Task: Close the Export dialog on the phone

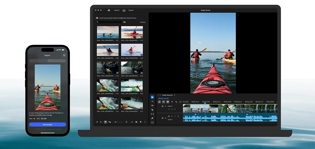Action: (64, 55)
